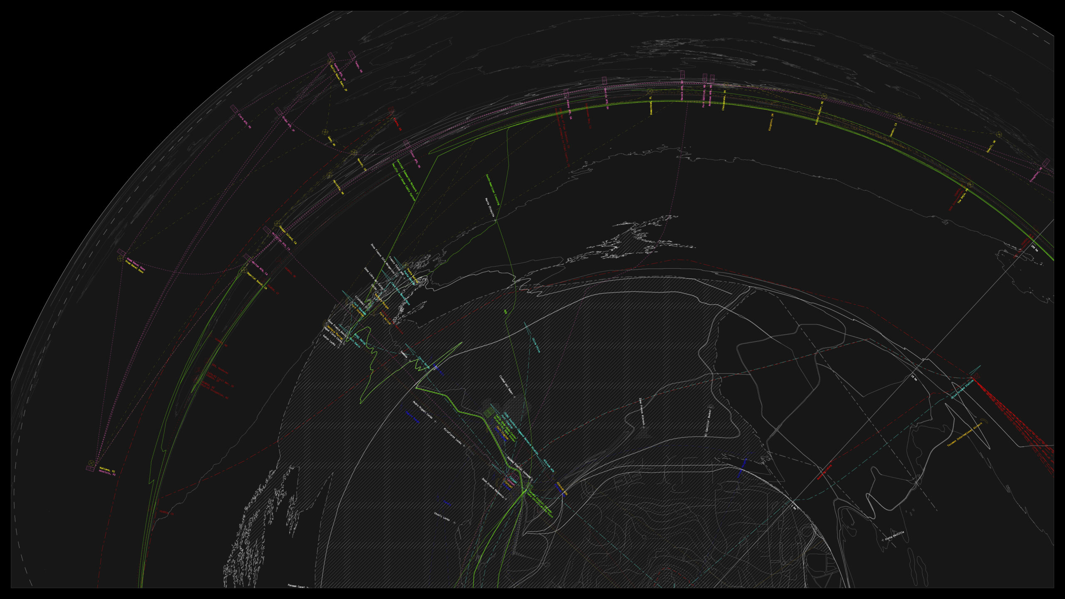Select the Homestead, FL circular marker
Image resolution: width=1065 pixels, height=599 pixels.
650,91
